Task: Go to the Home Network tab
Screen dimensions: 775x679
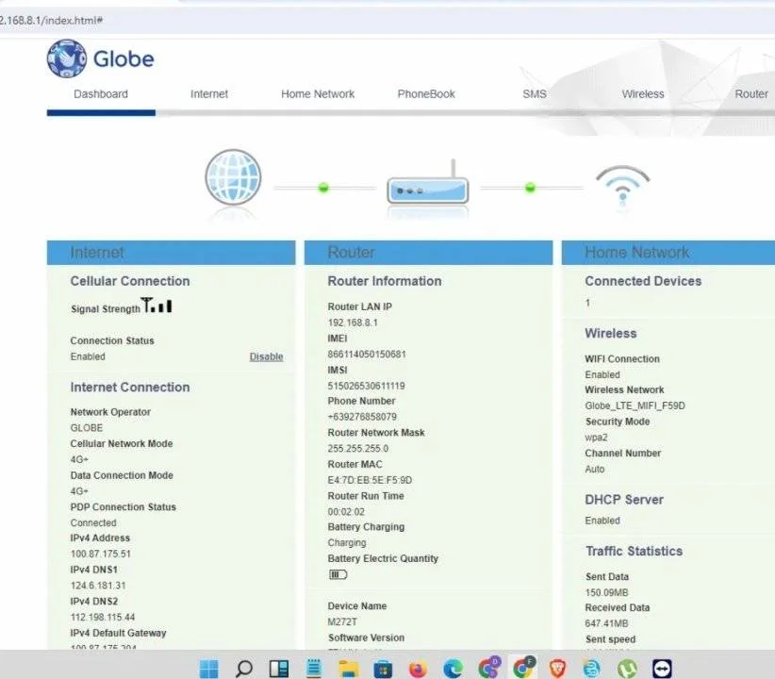Action: click(x=318, y=94)
